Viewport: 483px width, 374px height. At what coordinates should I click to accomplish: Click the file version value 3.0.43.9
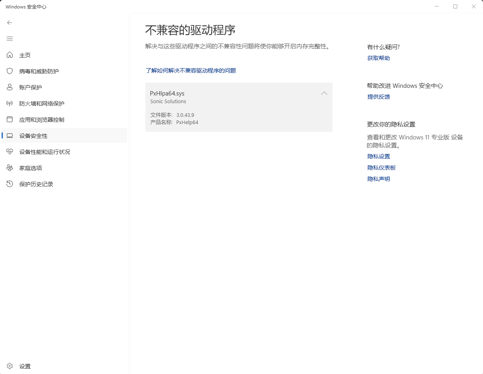pyautogui.click(x=185, y=115)
